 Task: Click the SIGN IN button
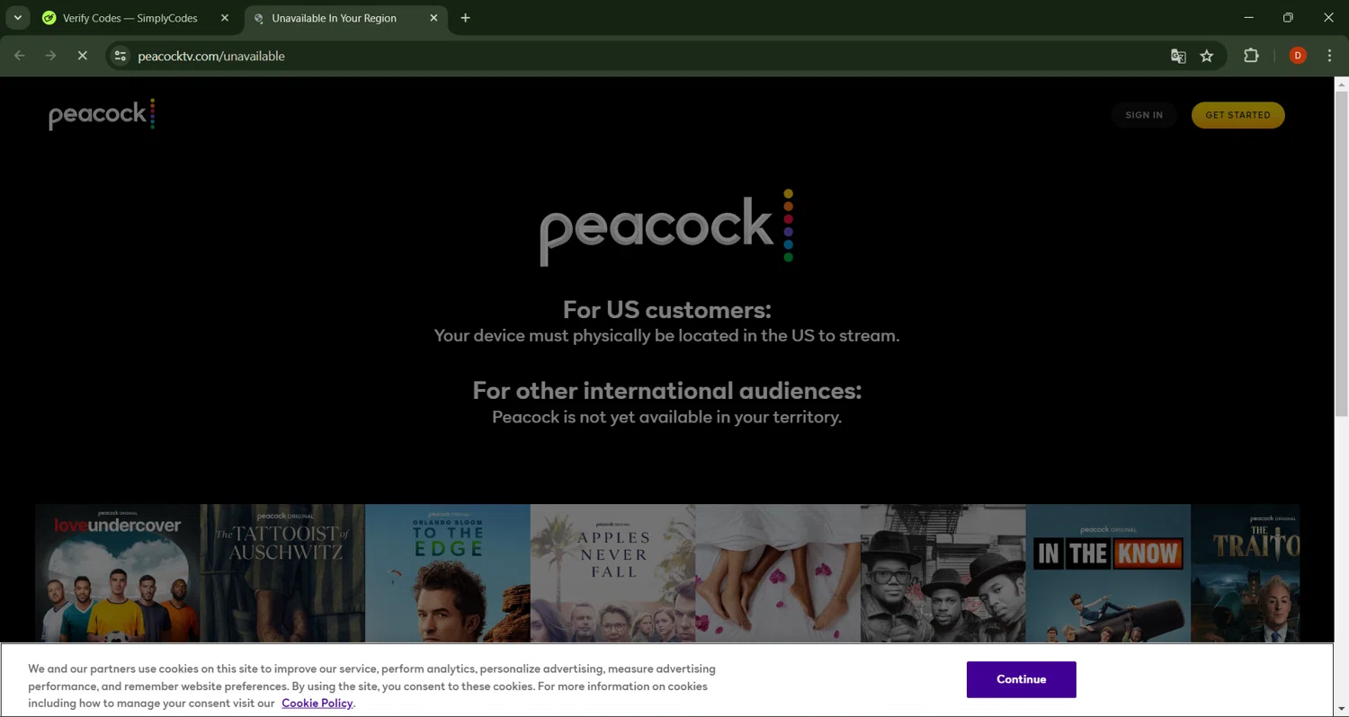pos(1144,115)
